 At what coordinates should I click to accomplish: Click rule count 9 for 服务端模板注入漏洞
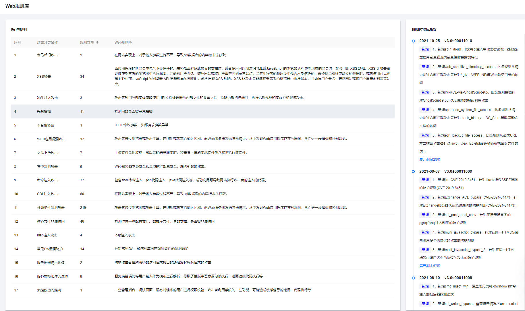(x=81, y=277)
